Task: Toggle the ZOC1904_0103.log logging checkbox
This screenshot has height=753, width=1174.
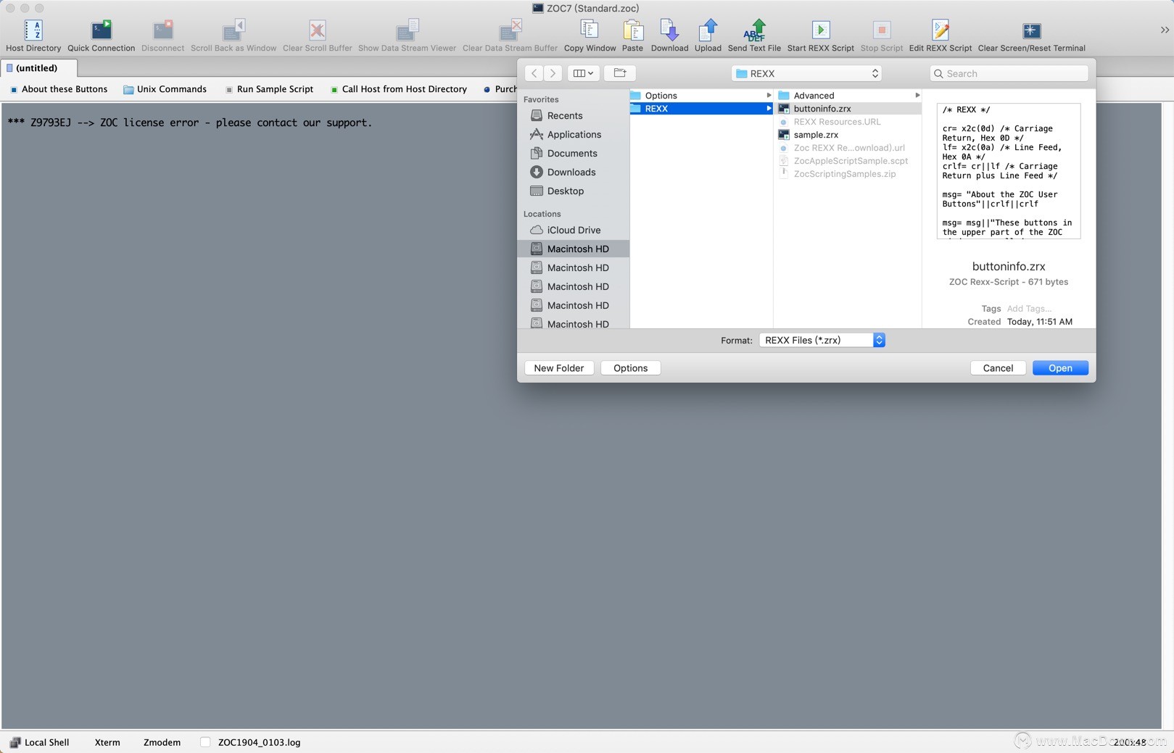Action: [205, 742]
